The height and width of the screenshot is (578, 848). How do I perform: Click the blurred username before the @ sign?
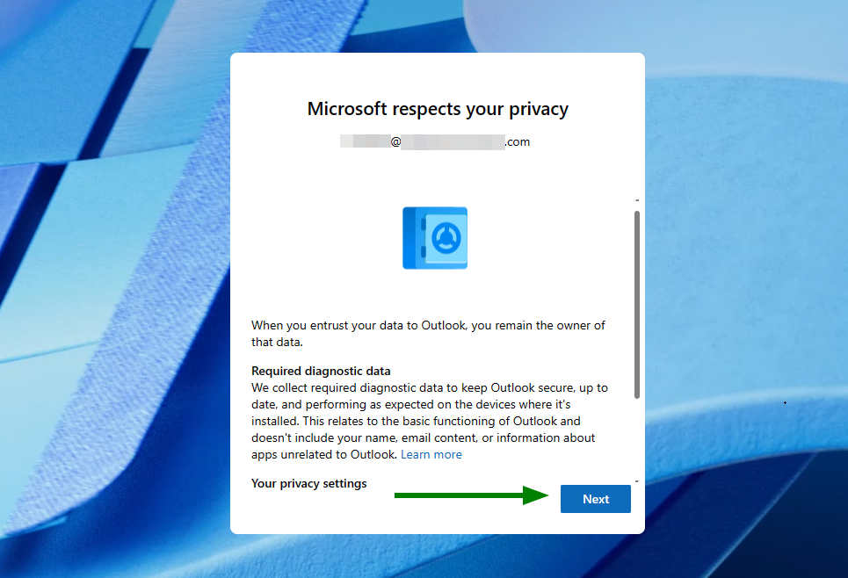pos(365,141)
